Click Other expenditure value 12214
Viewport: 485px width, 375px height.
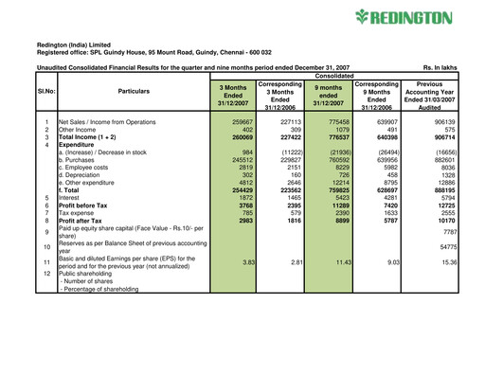coord(341,183)
